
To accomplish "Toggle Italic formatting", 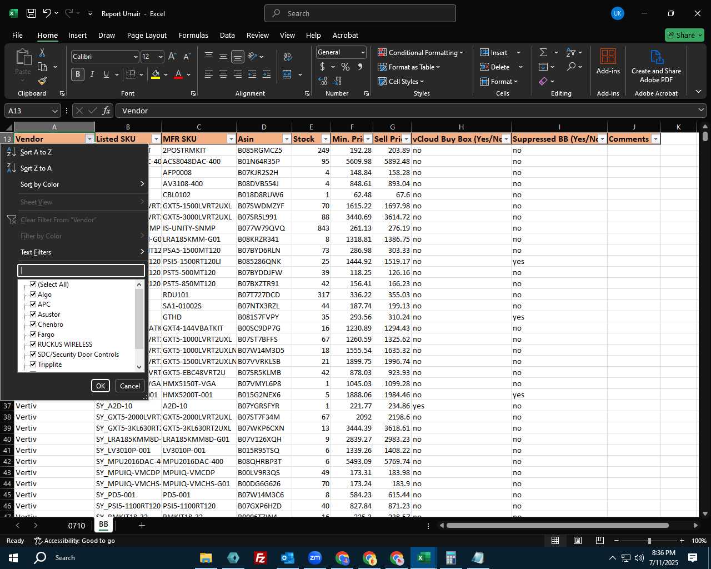I will [92, 74].
